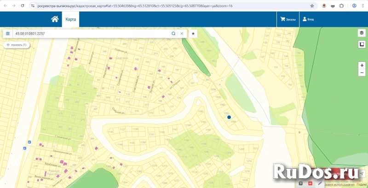The height and width of the screenshot is (188, 368).
Task: Bookmark page with browser star icon
Action: (x=312, y=6)
